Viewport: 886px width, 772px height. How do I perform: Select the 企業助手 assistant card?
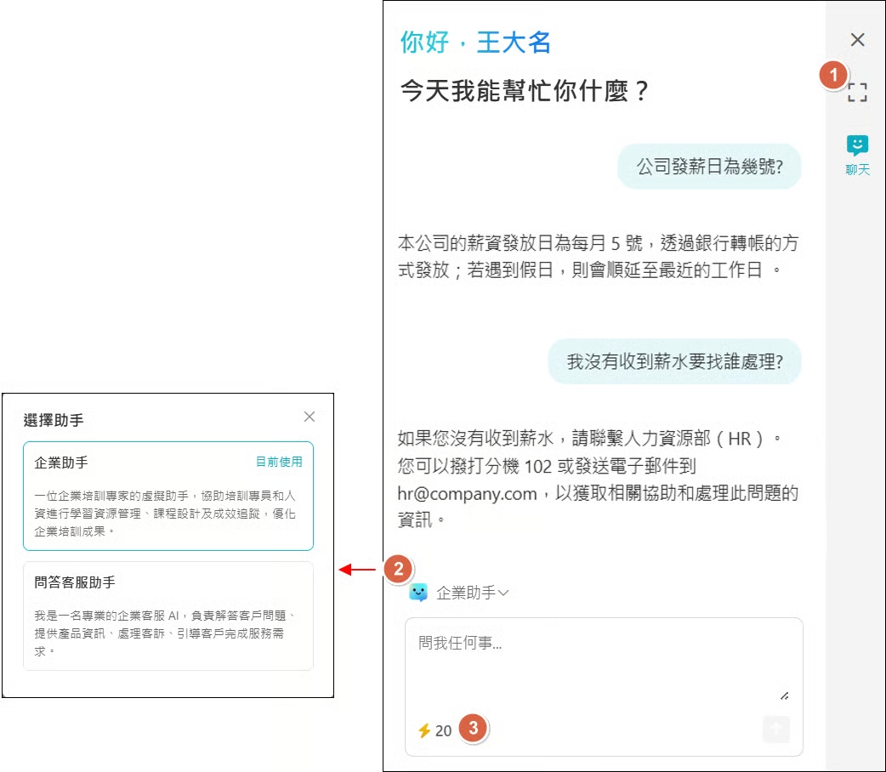(x=168, y=496)
